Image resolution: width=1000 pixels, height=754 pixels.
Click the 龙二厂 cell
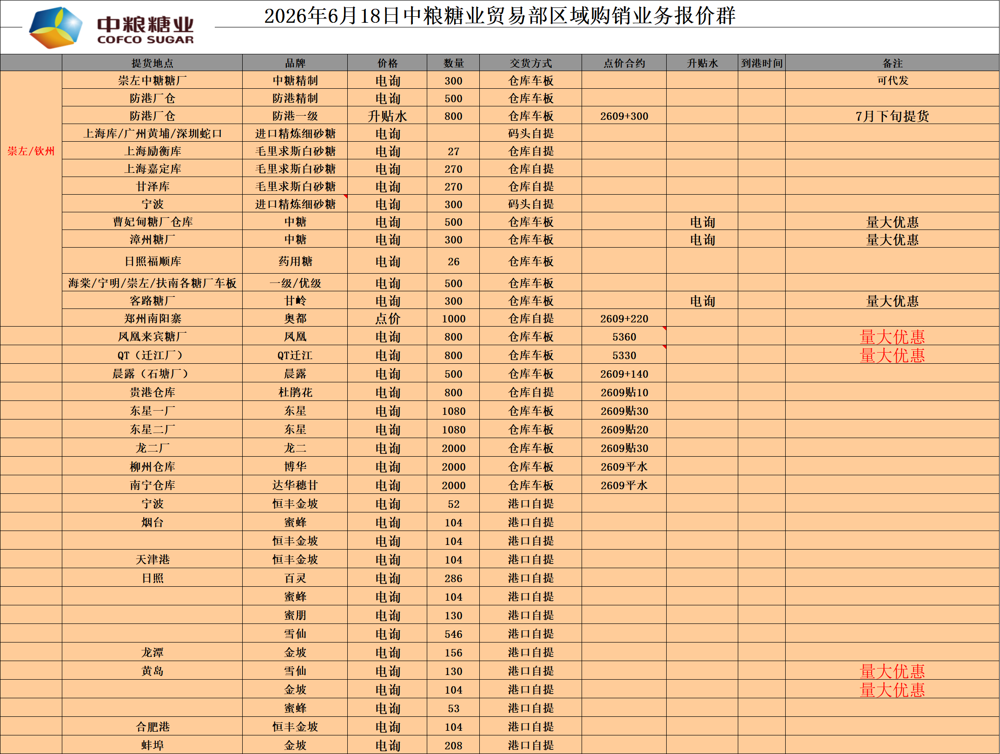(x=152, y=448)
